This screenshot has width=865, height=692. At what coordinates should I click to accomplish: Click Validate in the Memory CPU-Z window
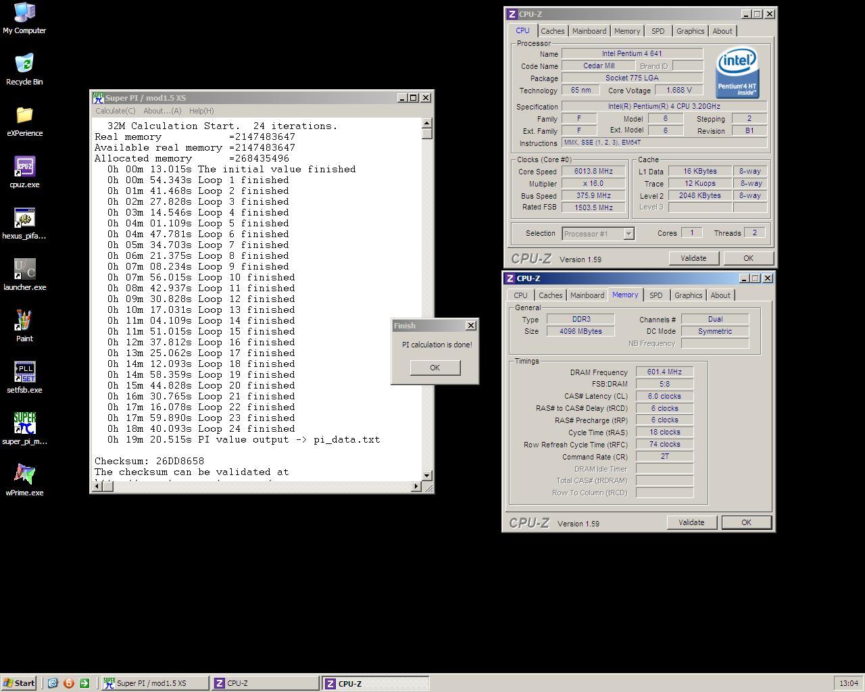(691, 522)
